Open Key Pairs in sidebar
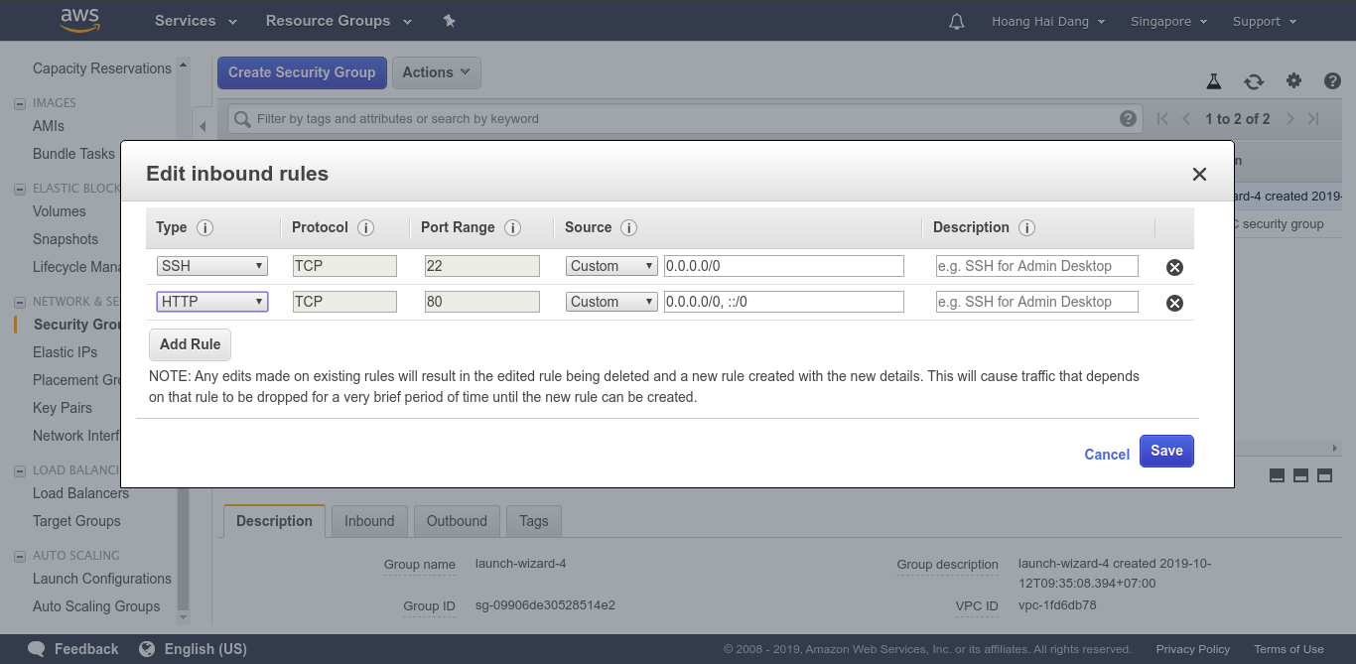The height and width of the screenshot is (664, 1356). 63,408
